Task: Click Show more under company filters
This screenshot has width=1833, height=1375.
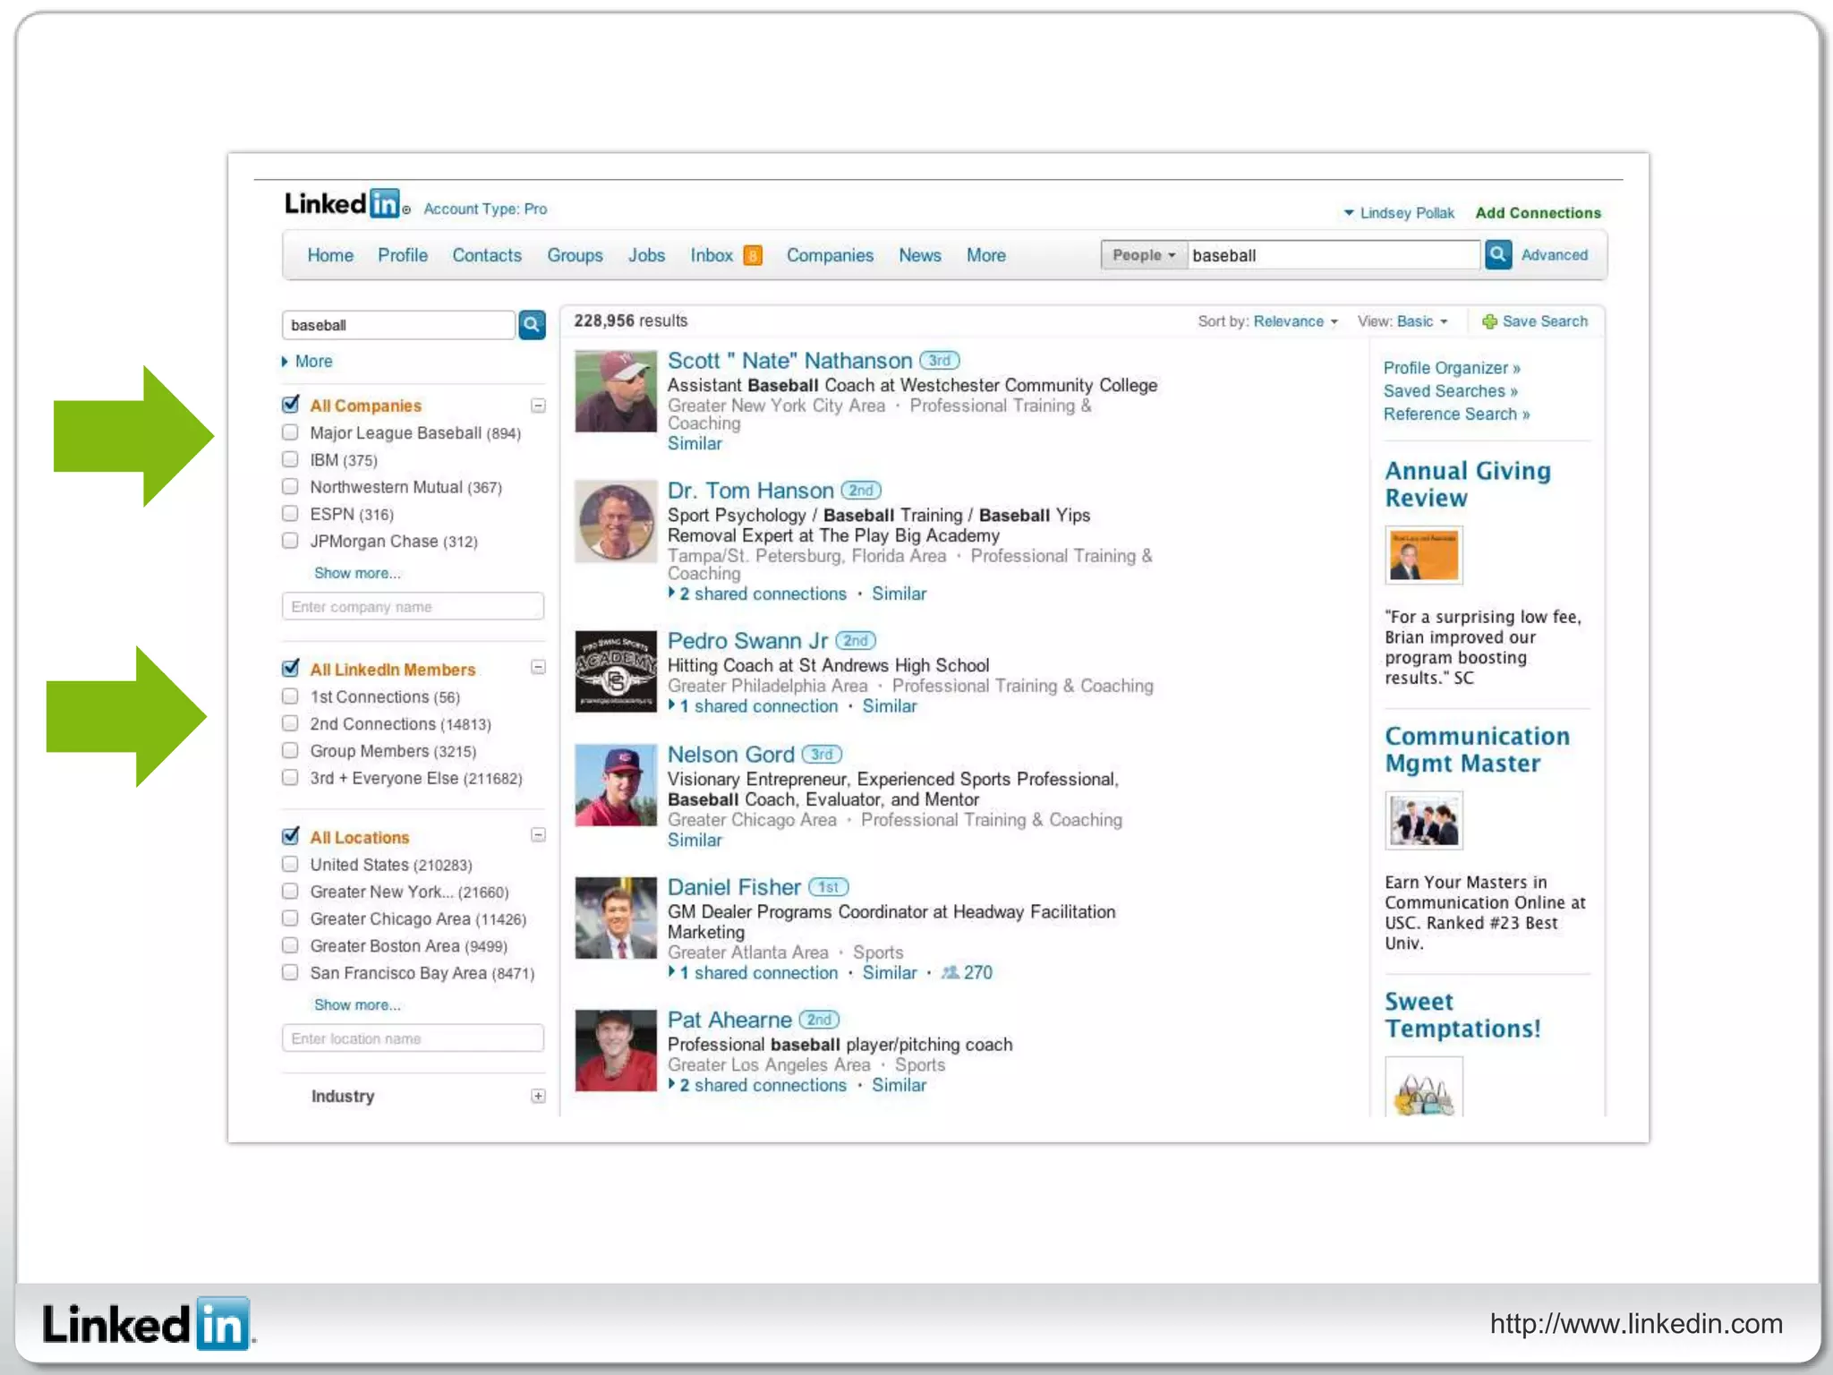Action: click(x=357, y=573)
